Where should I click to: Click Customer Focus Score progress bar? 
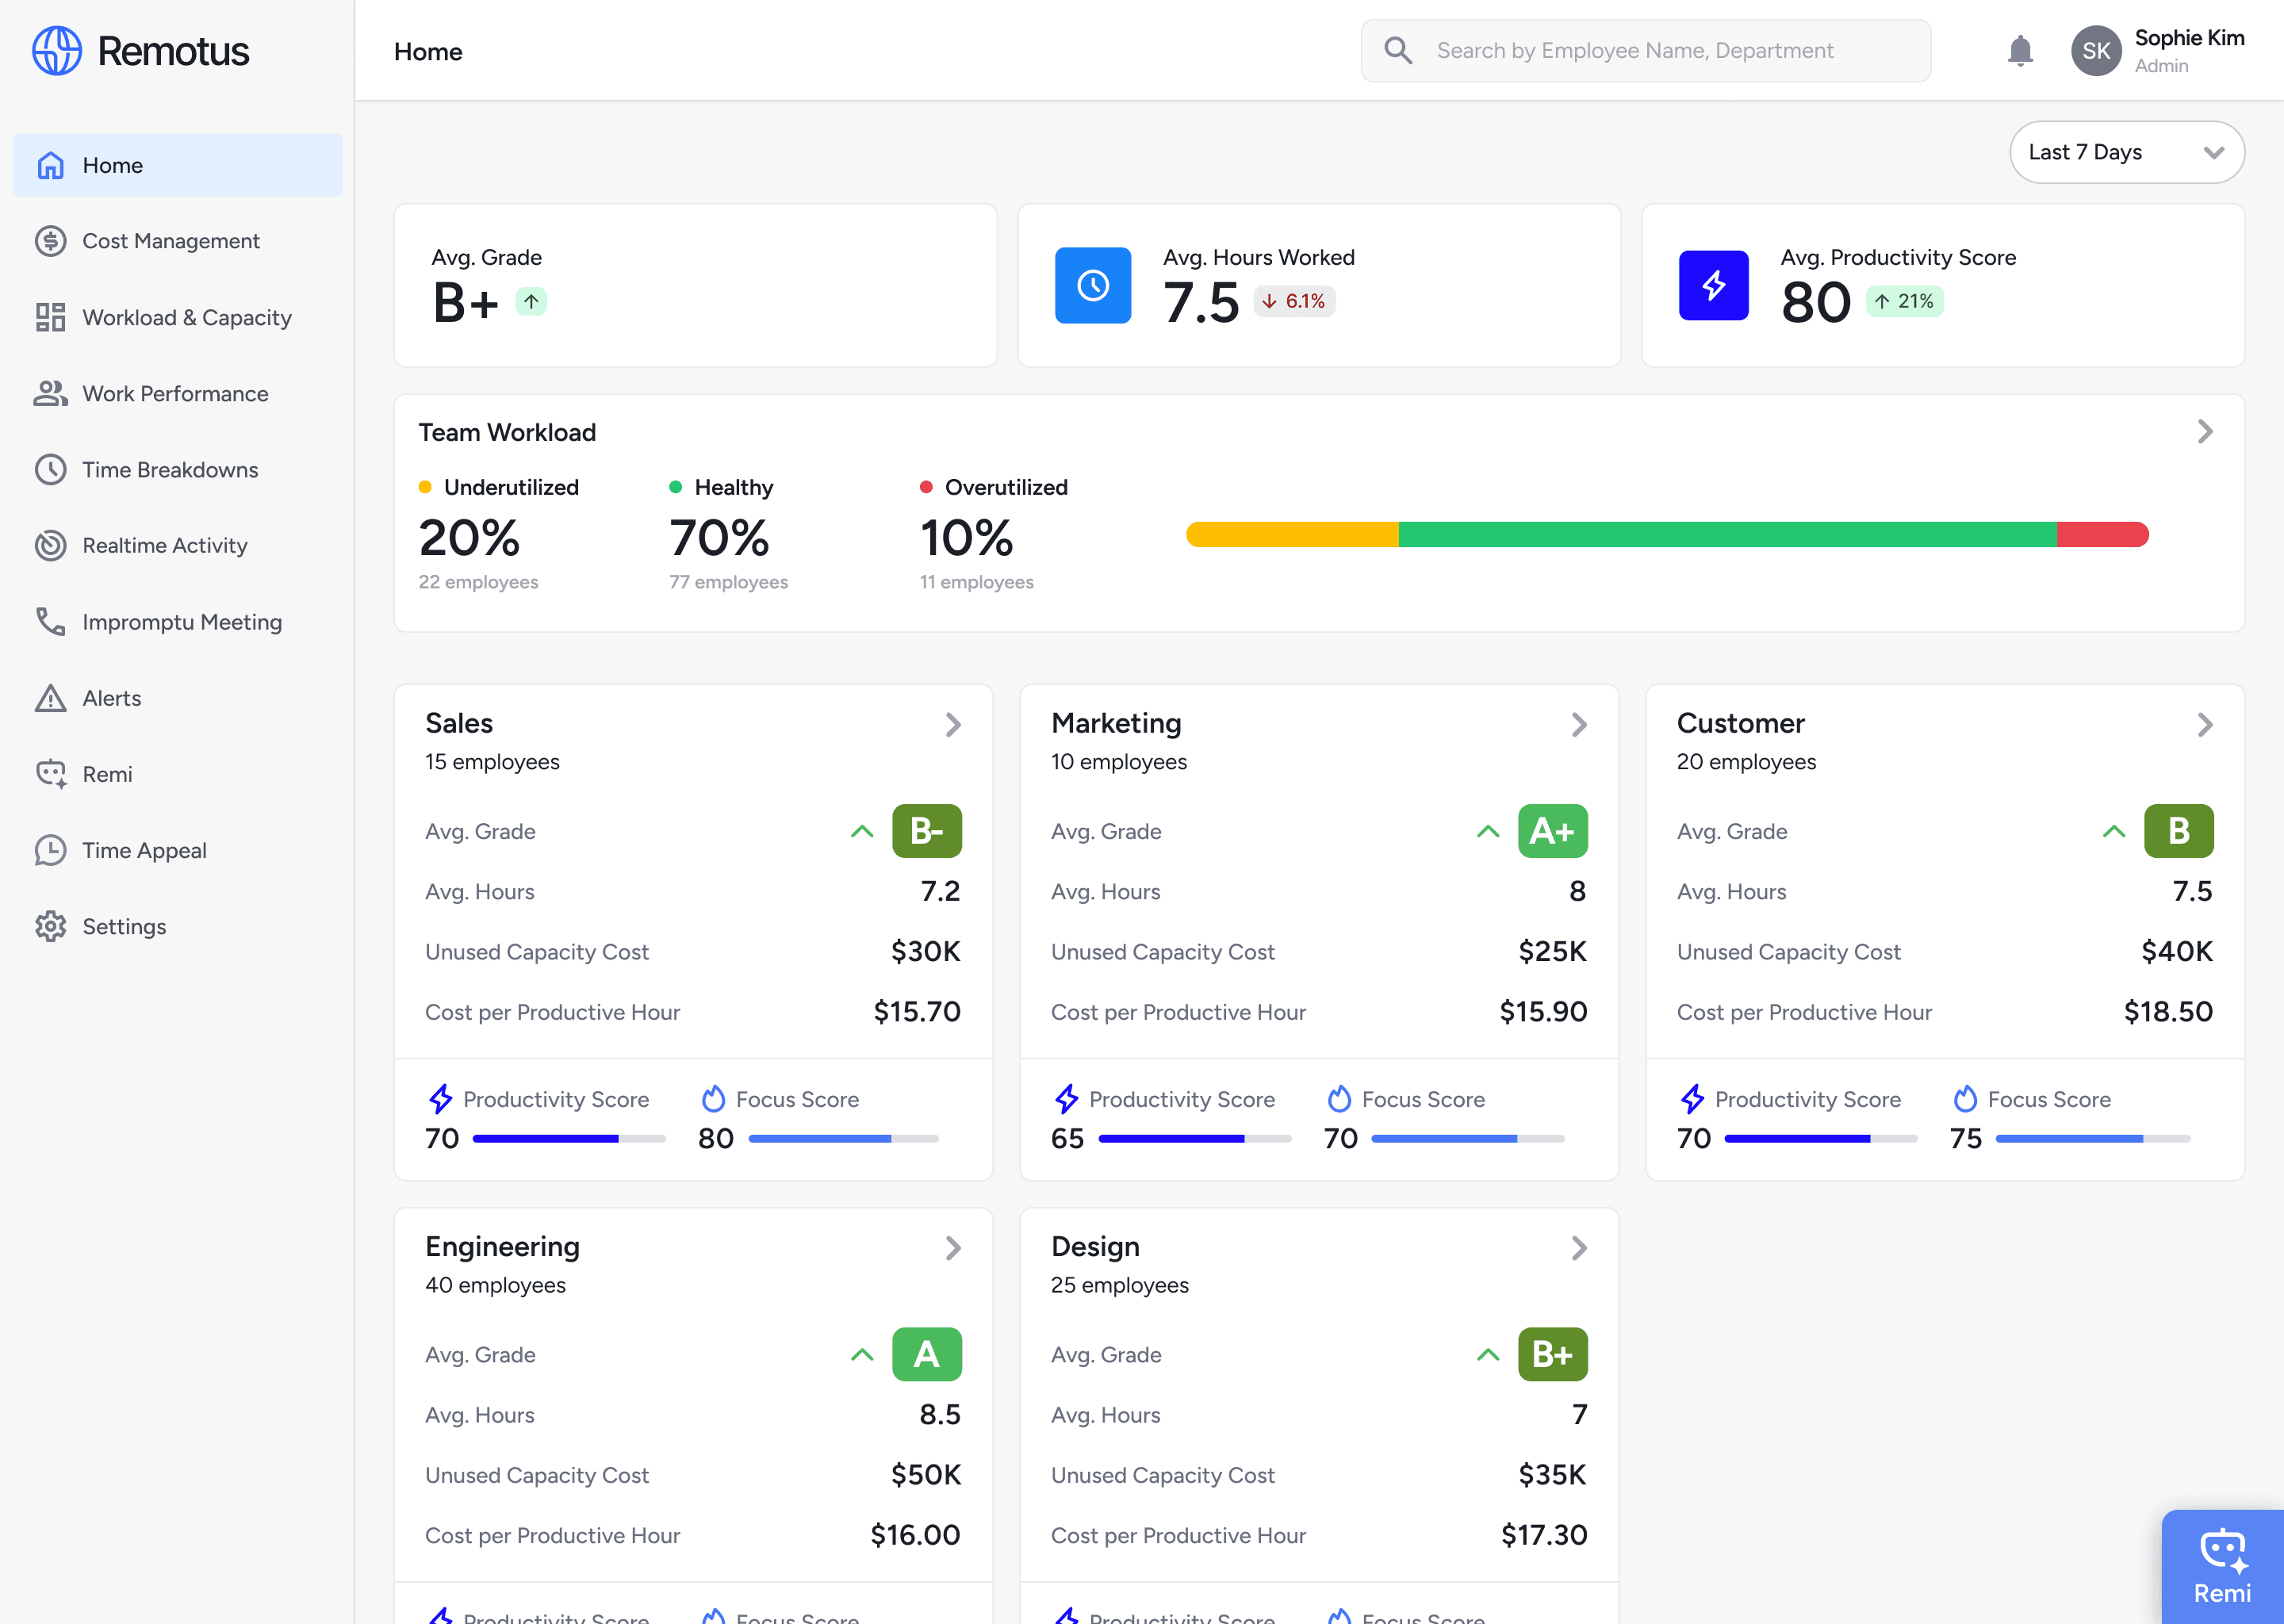click(x=2092, y=1139)
